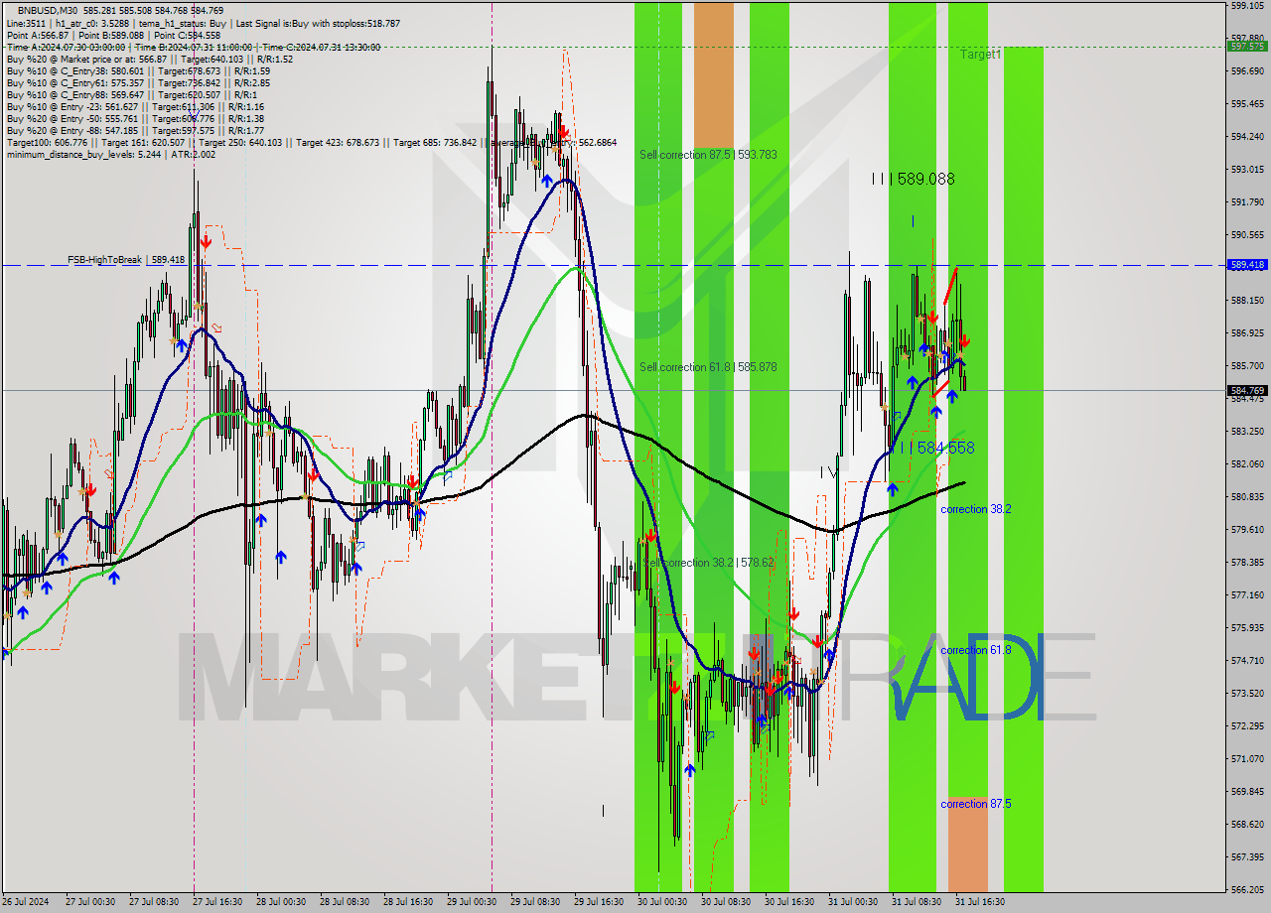Click '30 Jul 08:30' on the time axis
This screenshot has height=913, width=1271.
[x=726, y=902]
